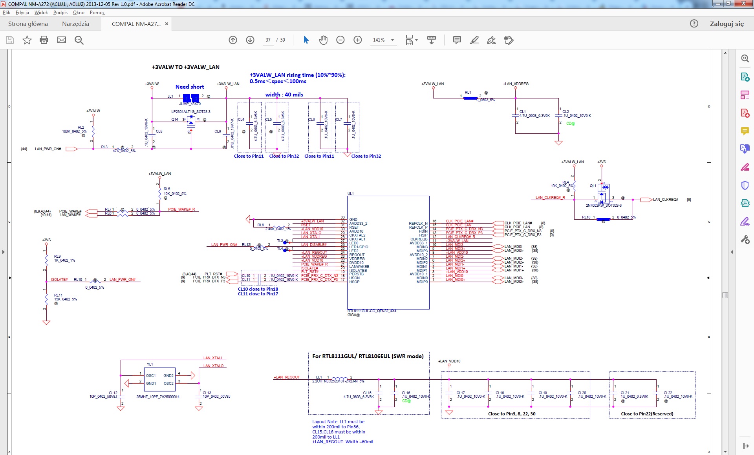Click Zaloguj się to sign in

click(x=727, y=24)
